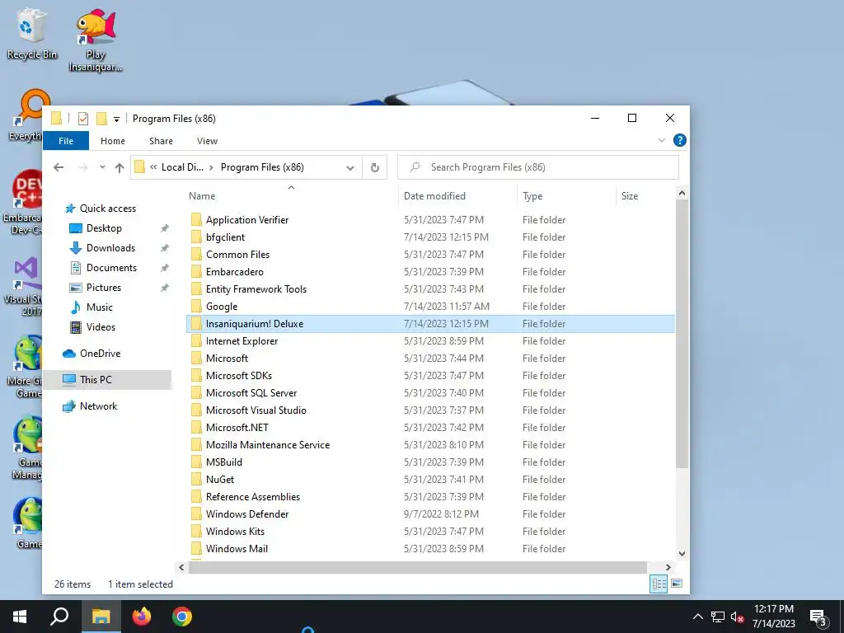The image size is (844, 633).
Task: Click the Properties icon in quick access toolbar
Action: click(83, 119)
